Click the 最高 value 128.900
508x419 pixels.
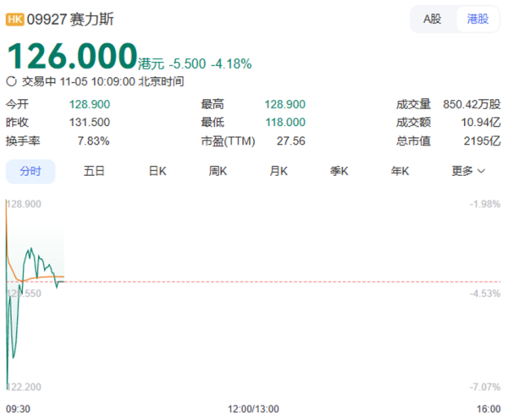click(285, 105)
